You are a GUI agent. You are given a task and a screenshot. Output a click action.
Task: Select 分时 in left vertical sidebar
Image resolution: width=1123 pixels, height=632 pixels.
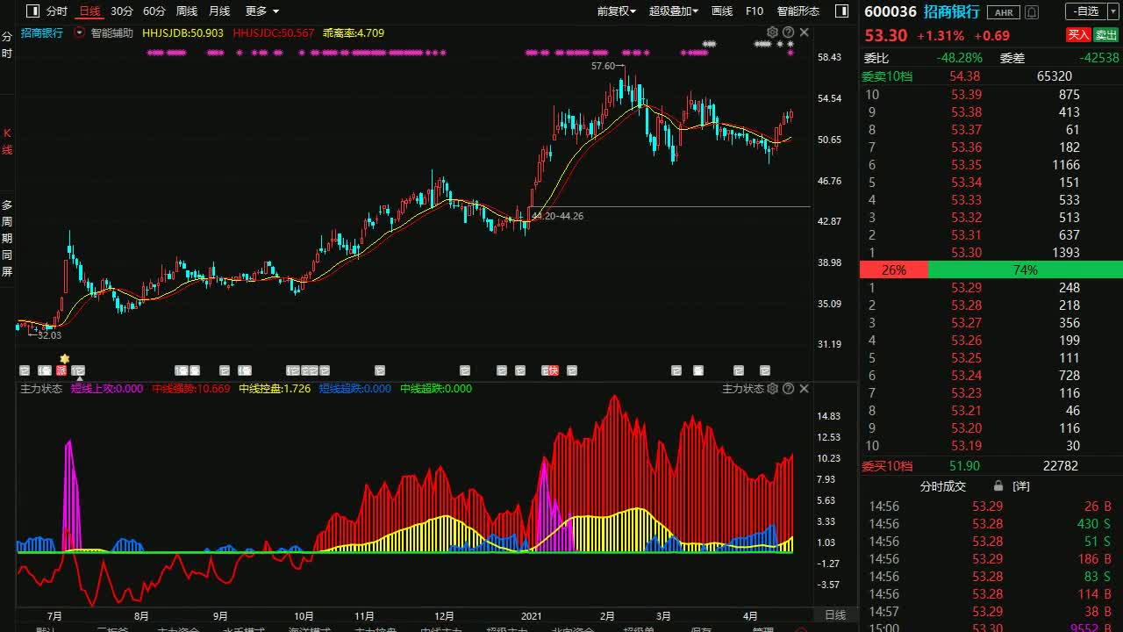(x=7, y=45)
